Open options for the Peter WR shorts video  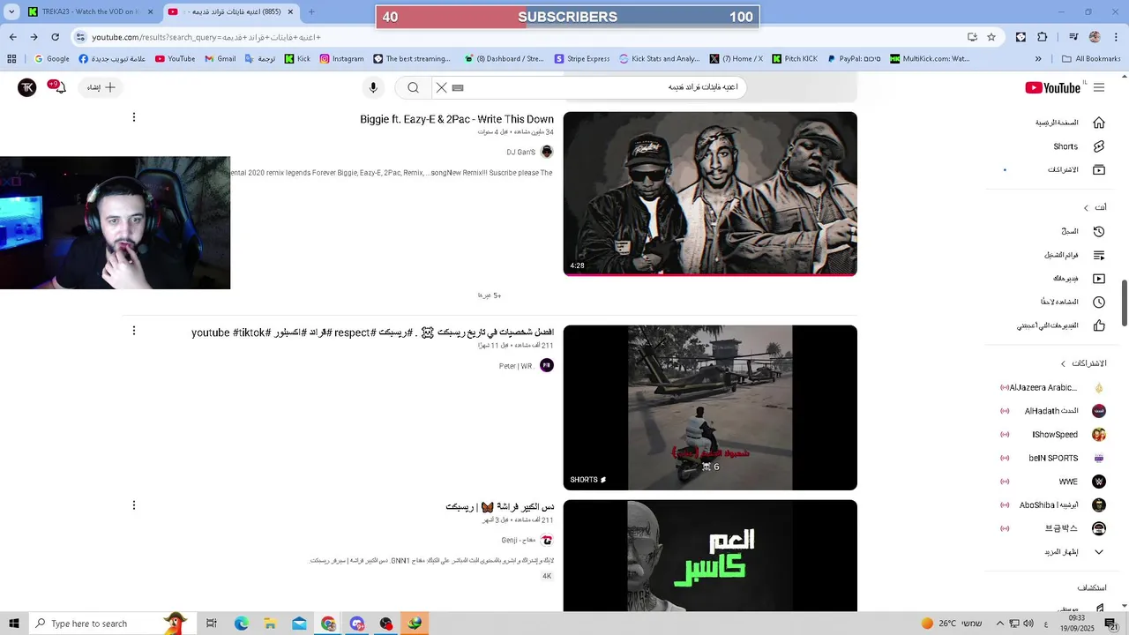[134, 331]
